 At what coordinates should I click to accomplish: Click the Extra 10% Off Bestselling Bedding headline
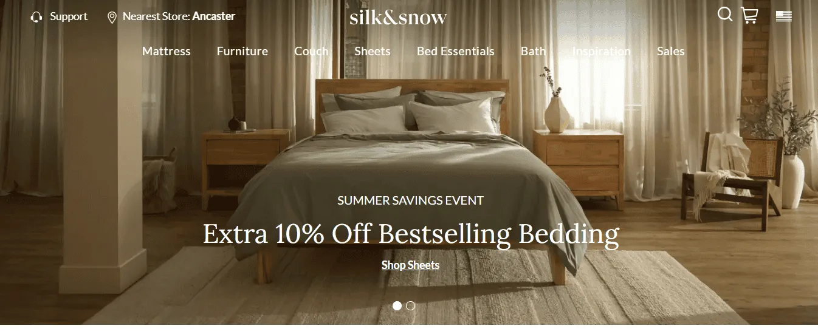[x=411, y=234]
